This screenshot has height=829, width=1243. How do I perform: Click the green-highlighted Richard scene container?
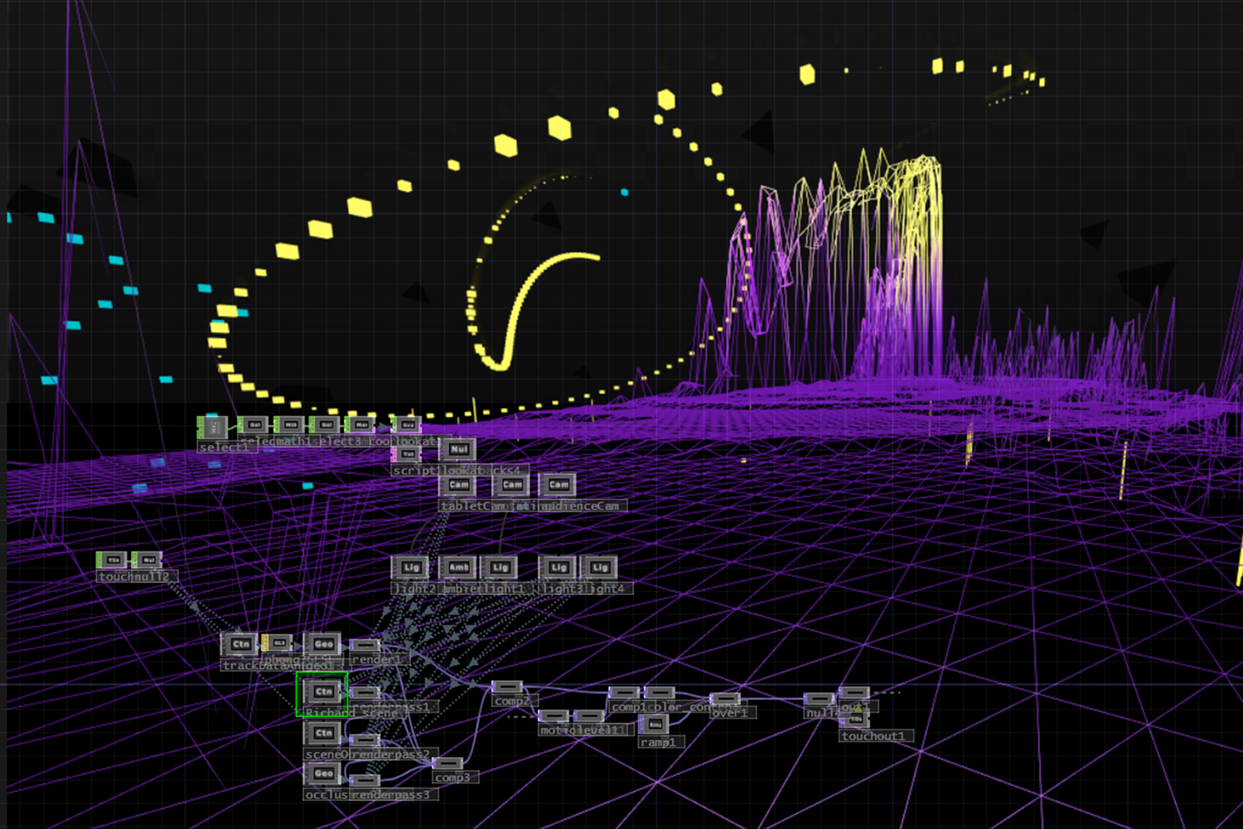[x=322, y=692]
